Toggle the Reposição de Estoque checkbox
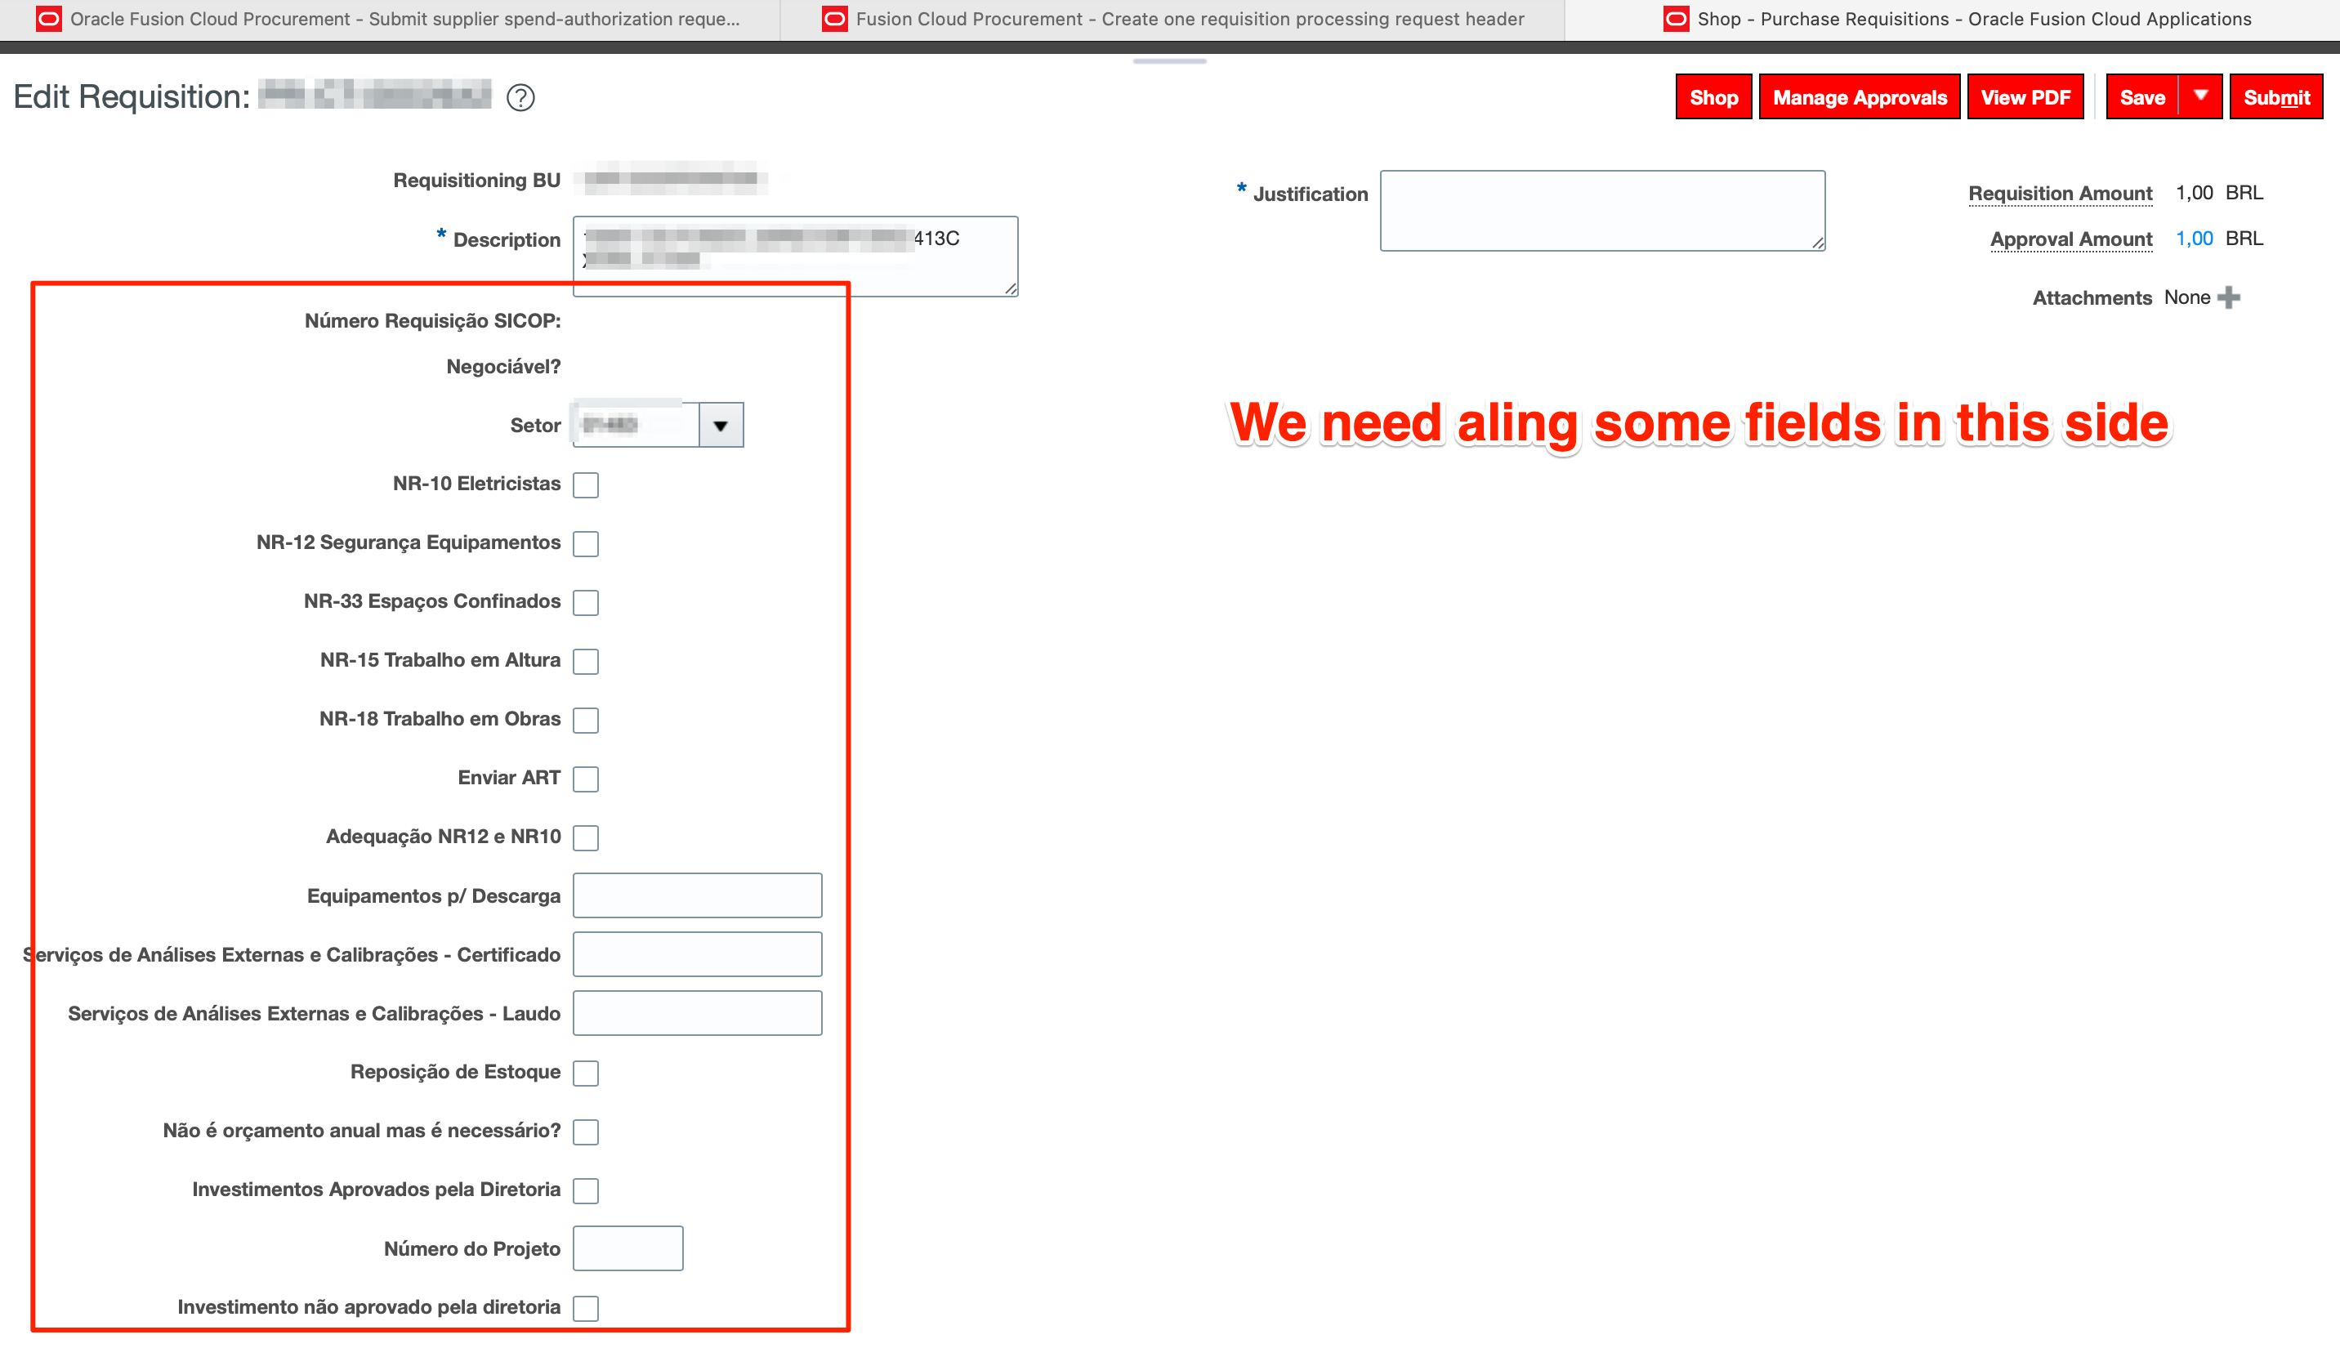 coord(585,1073)
